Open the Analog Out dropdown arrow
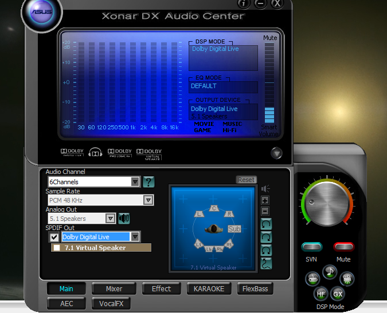This screenshot has width=387, height=313. [x=110, y=219]
